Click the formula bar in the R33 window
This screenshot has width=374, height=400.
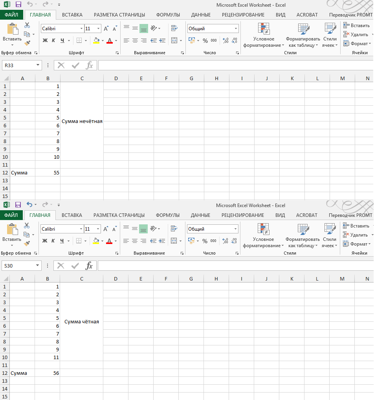point(236,65)
